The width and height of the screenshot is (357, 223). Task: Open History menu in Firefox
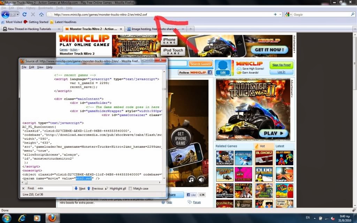tap(31, 8)
